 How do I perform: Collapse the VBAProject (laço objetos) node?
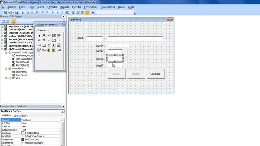pos(2,49)
